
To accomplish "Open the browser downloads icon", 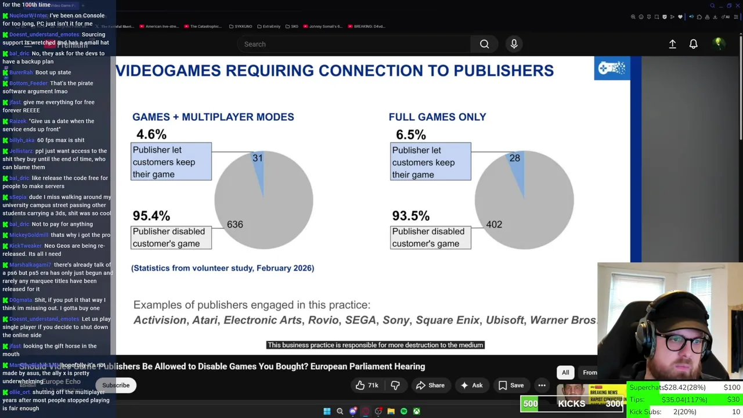I will click(x=715, y=17).
